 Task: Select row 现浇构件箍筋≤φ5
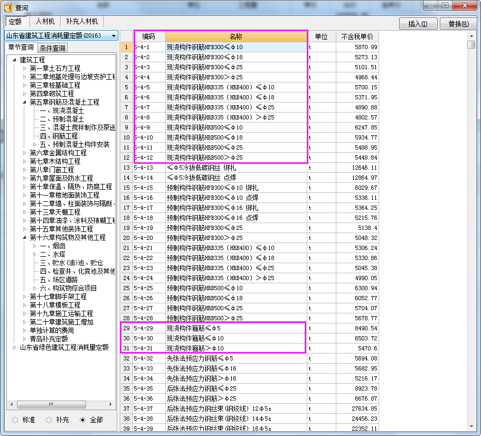[236, 328]
